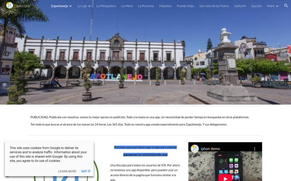Open the More navigation dropdown
291x181 pixels.
(273, 6)
